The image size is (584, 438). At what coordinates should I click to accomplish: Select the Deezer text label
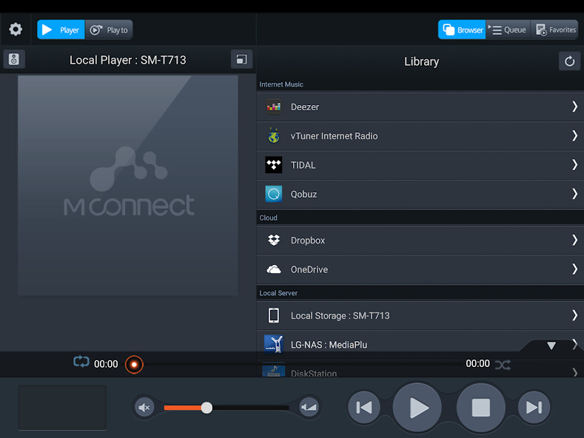point(305,107)
